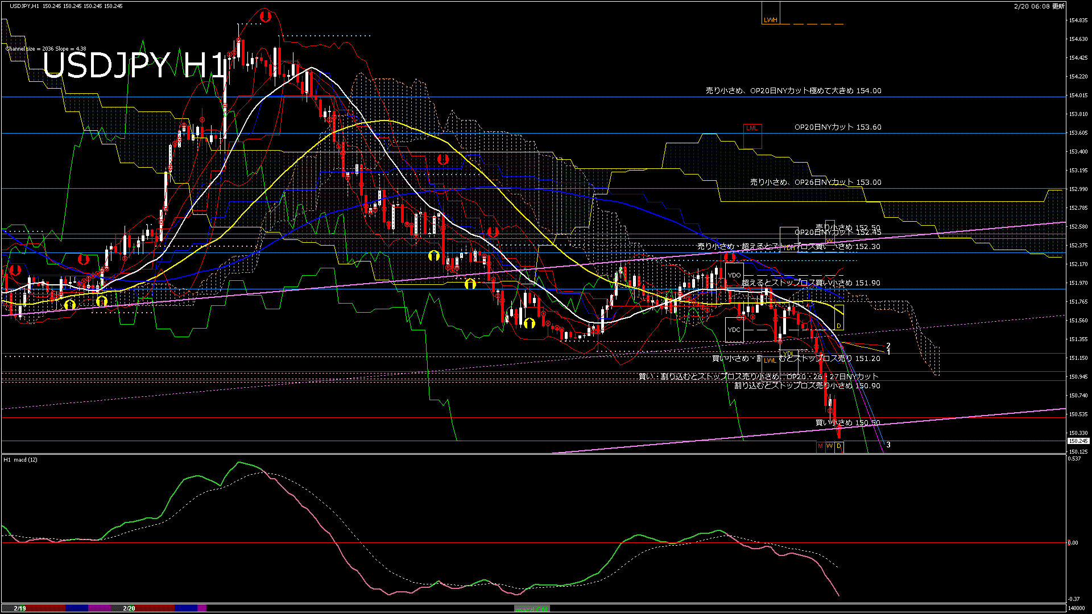Image resolution: width=1092 pixels, height=614 pixels.
Task: Click the USDJPY,H1 quote header text
Action: point(66,6)
